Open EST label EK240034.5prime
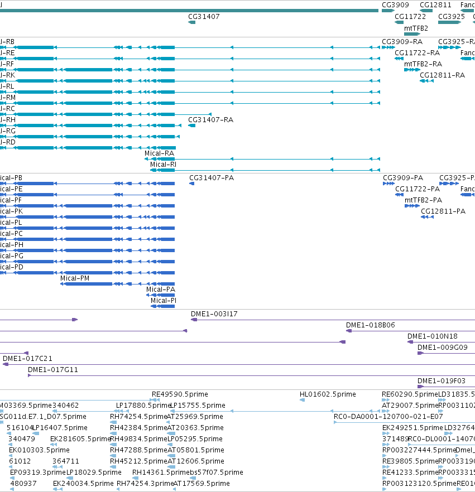 (83, 484)
